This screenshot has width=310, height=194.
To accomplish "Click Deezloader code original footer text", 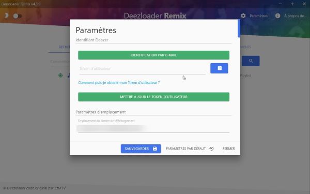I will tap(35, 188).
